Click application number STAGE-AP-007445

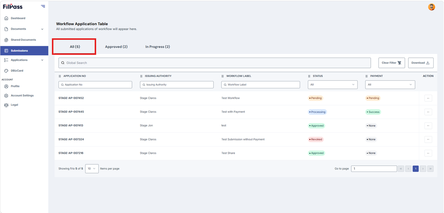[71, 112]
